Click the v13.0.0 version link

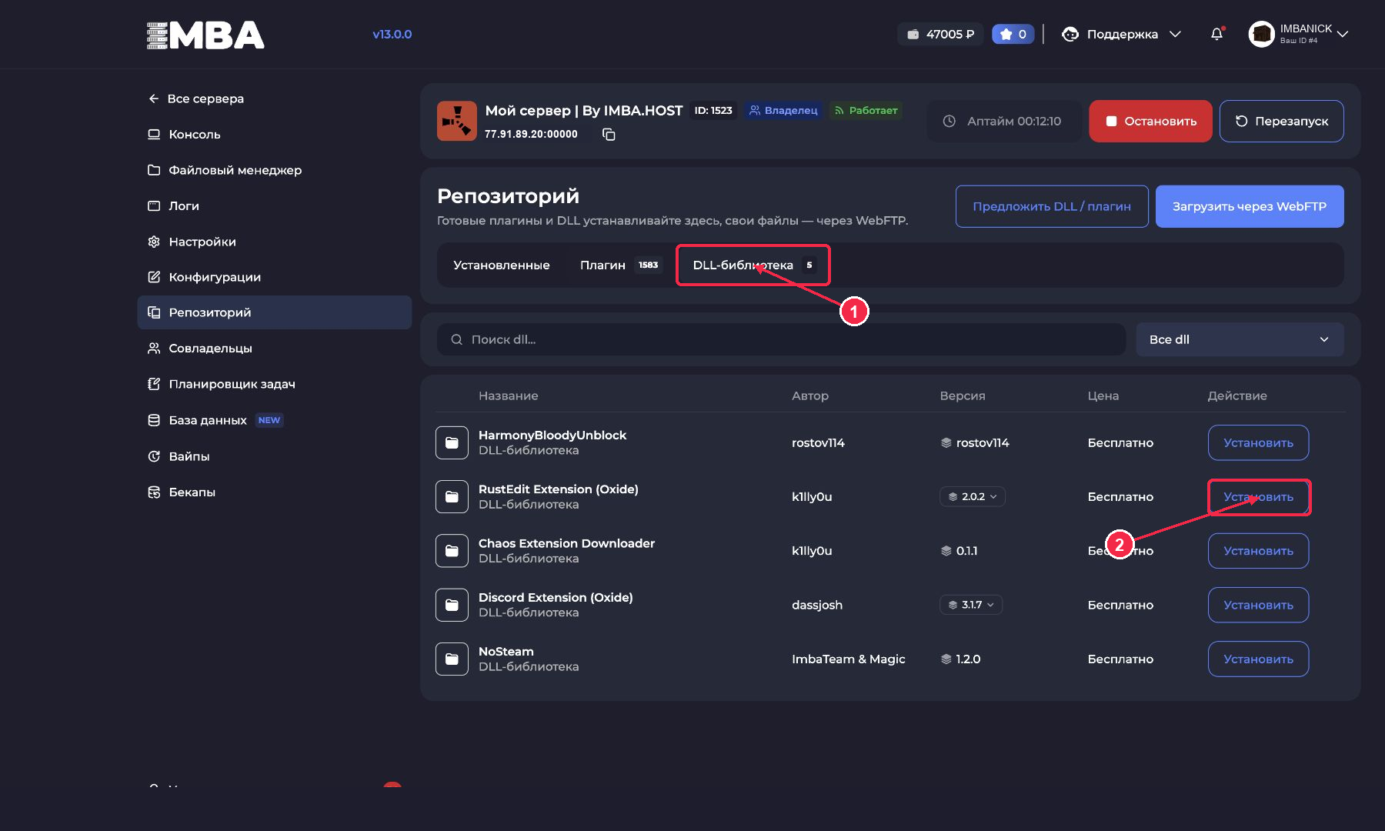tap(392, 34)
